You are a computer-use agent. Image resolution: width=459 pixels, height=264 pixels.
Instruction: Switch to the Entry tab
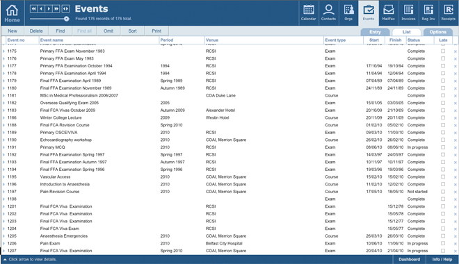click(x=375, y=32)
